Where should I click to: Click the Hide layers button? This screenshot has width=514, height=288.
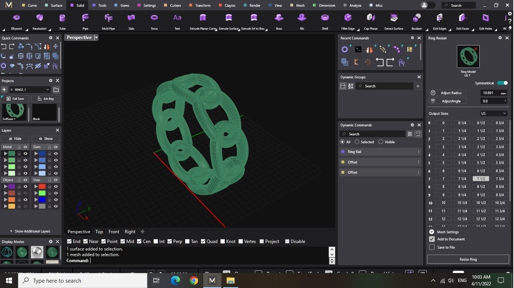point(15,139)
